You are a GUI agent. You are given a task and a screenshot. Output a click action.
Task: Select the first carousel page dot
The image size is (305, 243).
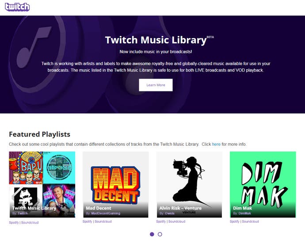click(x=152, y=234)
